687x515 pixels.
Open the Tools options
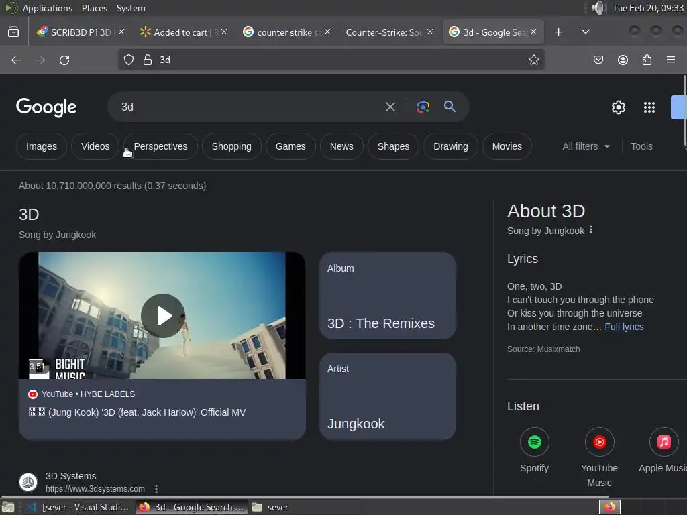[x=641, y=146]
